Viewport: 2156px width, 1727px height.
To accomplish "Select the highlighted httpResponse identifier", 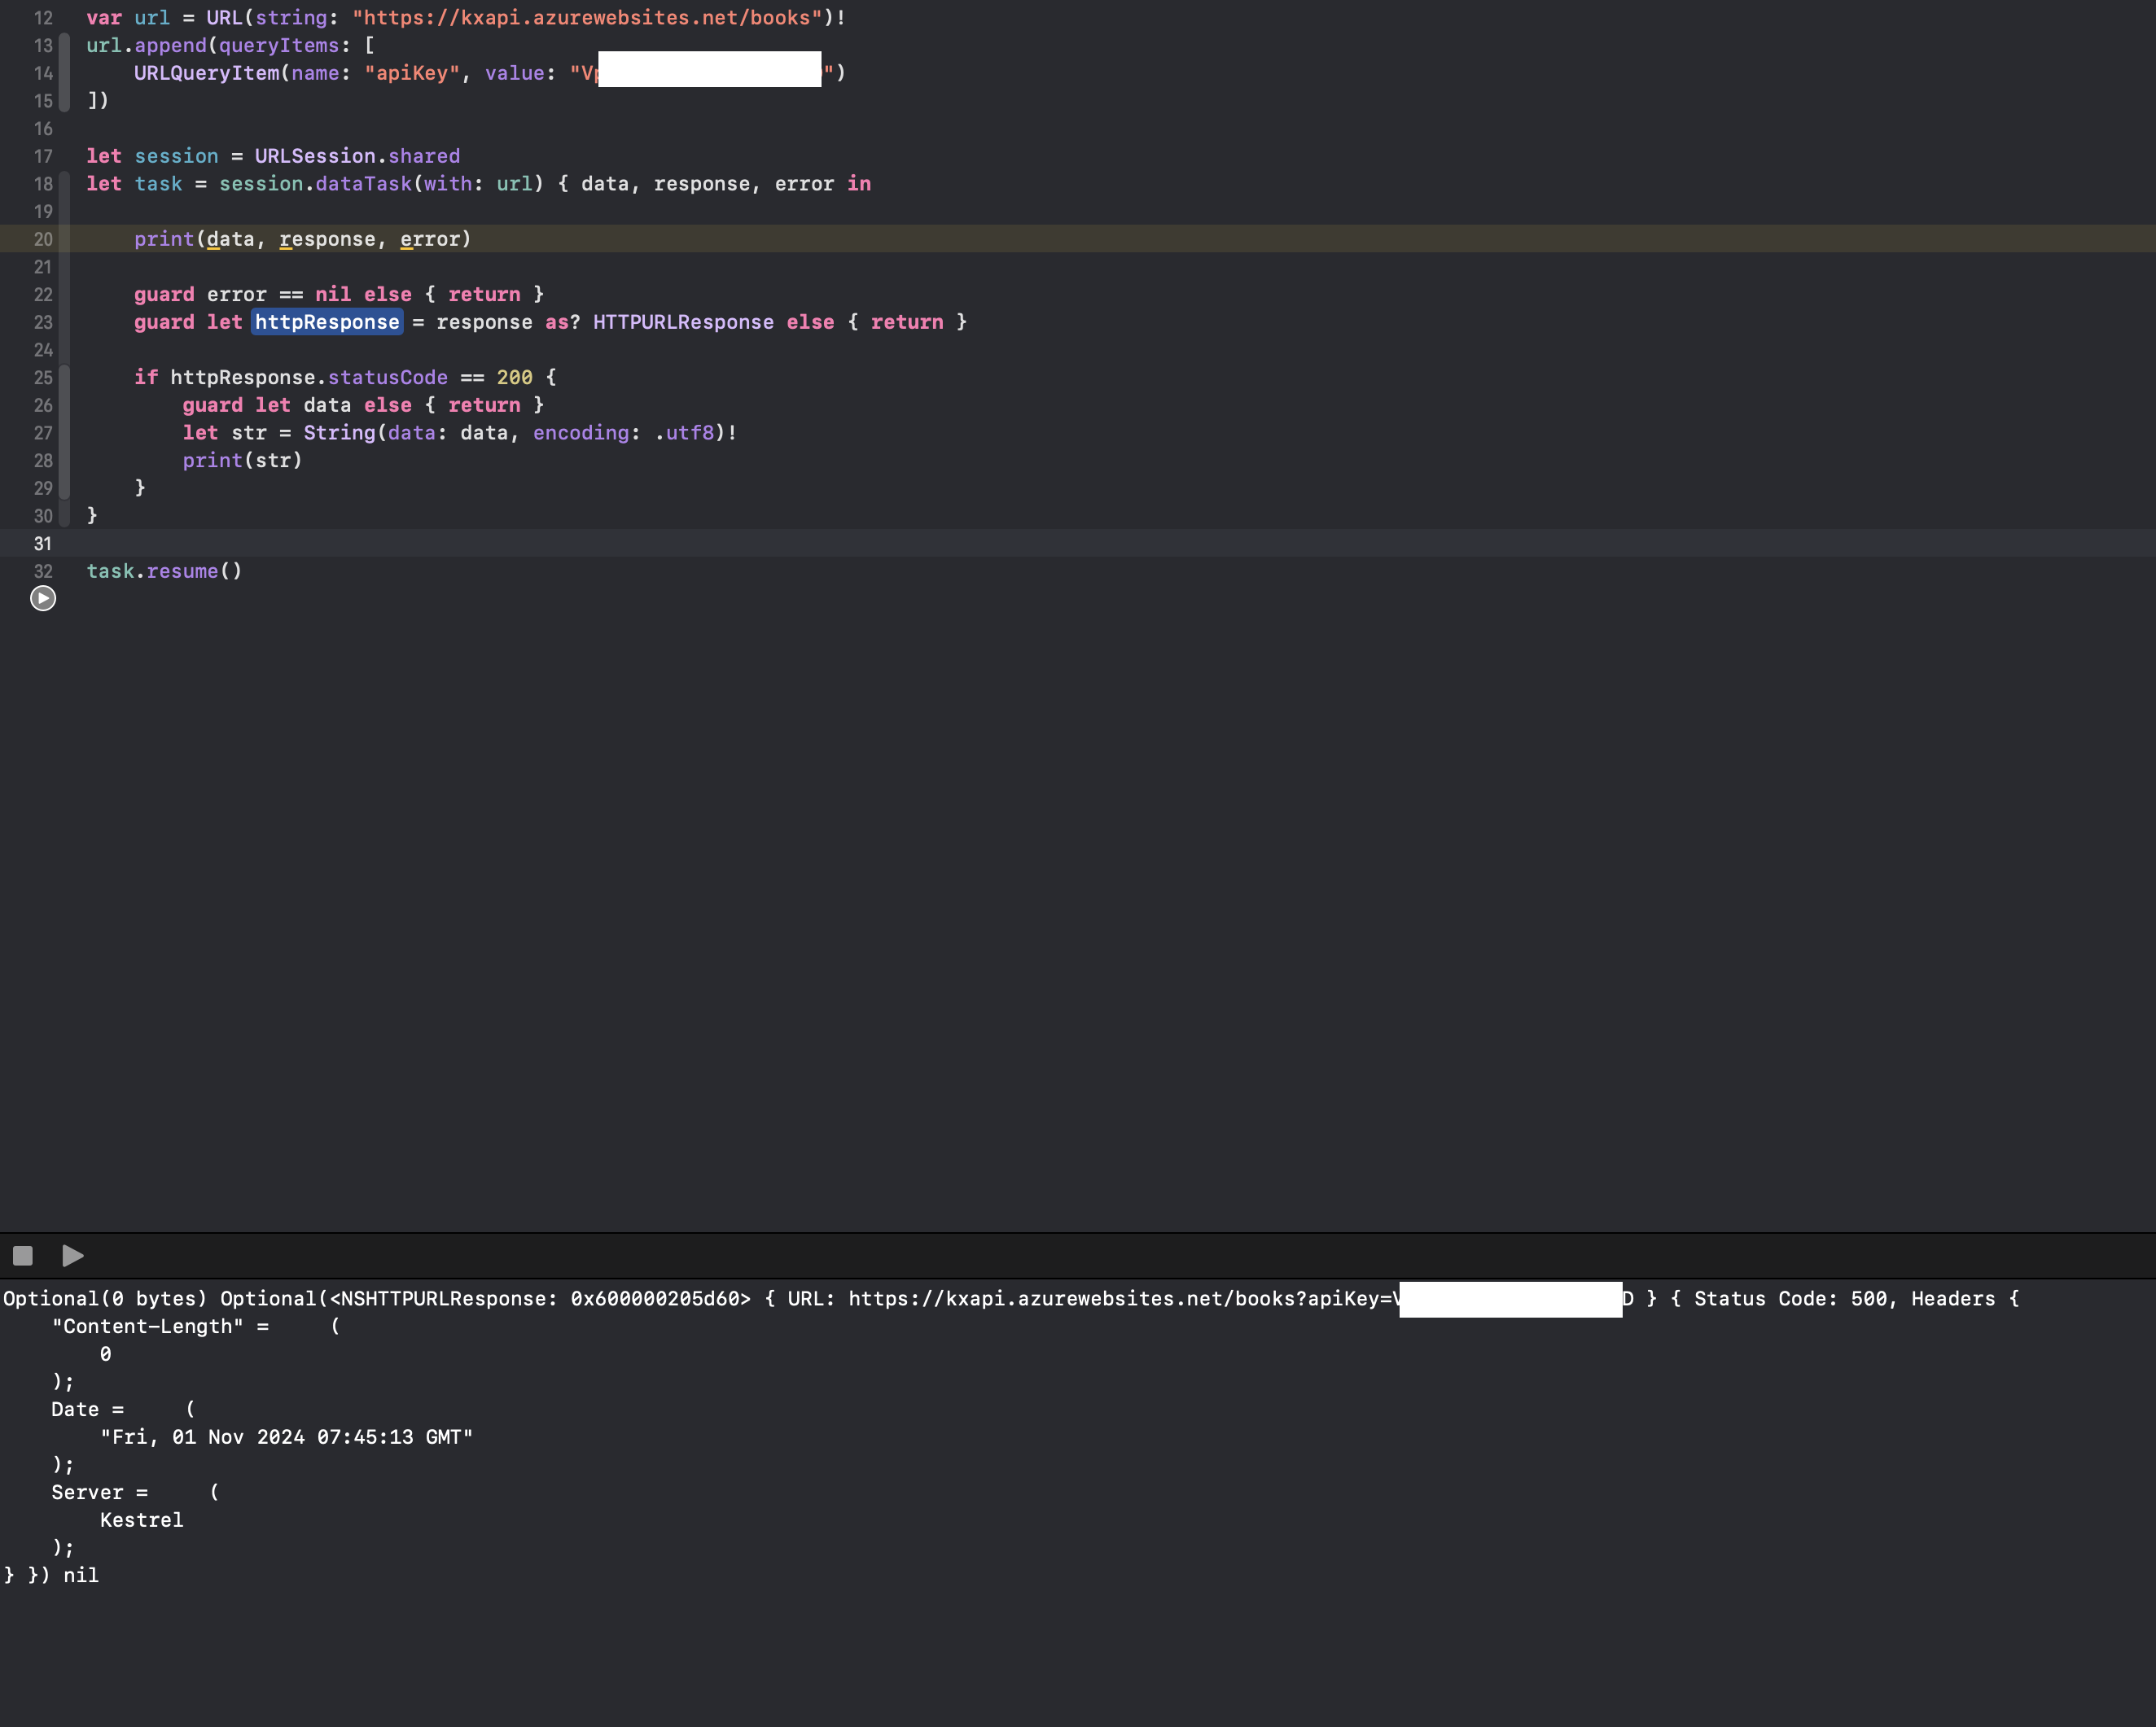I will point(327,321).
